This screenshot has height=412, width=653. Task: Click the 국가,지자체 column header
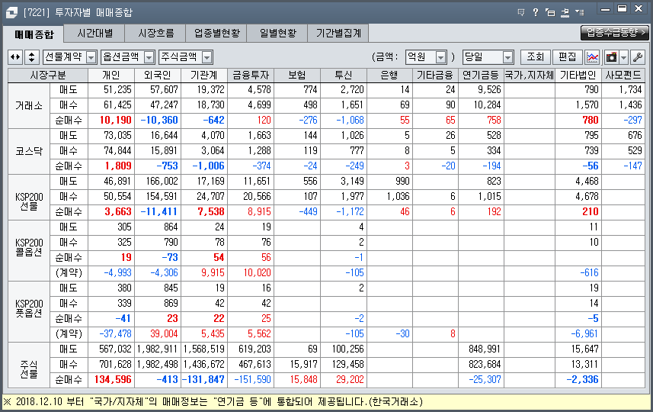[530, 75]
